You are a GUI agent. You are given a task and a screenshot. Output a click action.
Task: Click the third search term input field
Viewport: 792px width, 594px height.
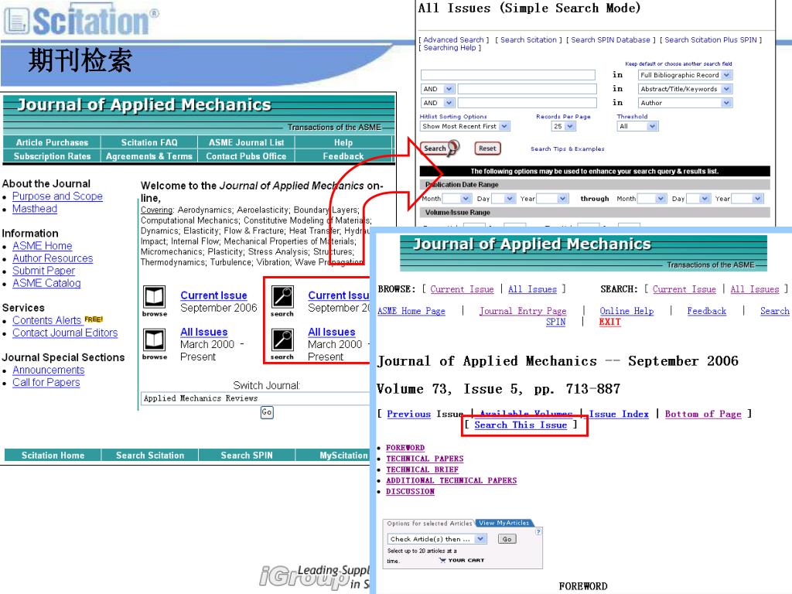tap(527, 103)
